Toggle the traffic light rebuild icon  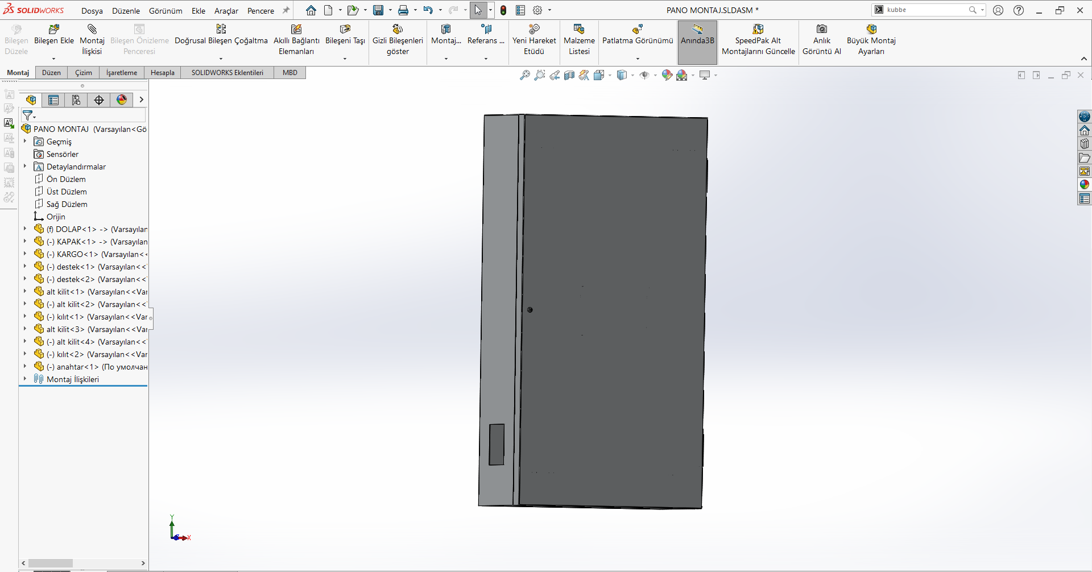pos(503,10)
